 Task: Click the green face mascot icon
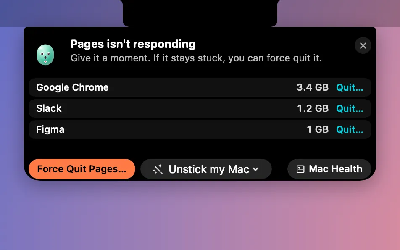point(45,55)
